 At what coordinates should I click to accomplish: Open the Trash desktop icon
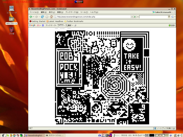pos(12,29)
